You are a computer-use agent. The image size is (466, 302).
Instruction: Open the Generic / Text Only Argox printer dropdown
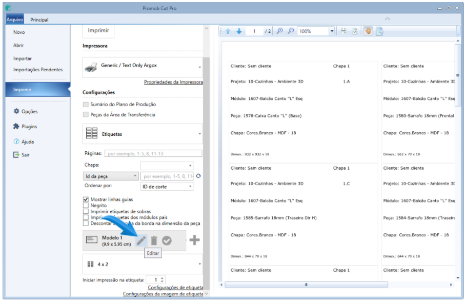click(143, 68)
